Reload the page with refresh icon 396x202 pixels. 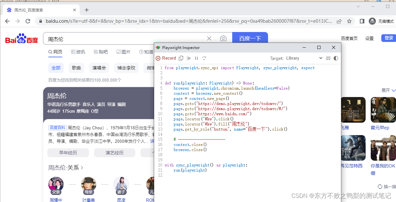coord(28,21)
